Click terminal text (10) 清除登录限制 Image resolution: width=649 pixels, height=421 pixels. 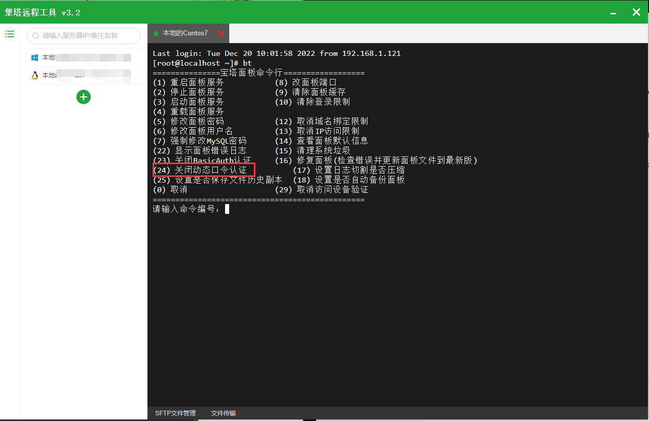click(x=312, y=102)
